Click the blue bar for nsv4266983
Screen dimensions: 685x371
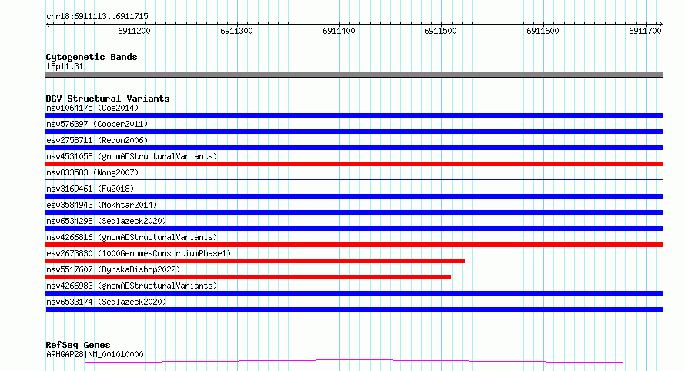click(x=354, y=293)
